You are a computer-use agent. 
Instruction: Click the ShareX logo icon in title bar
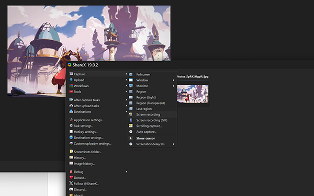[x=69, y=65]
